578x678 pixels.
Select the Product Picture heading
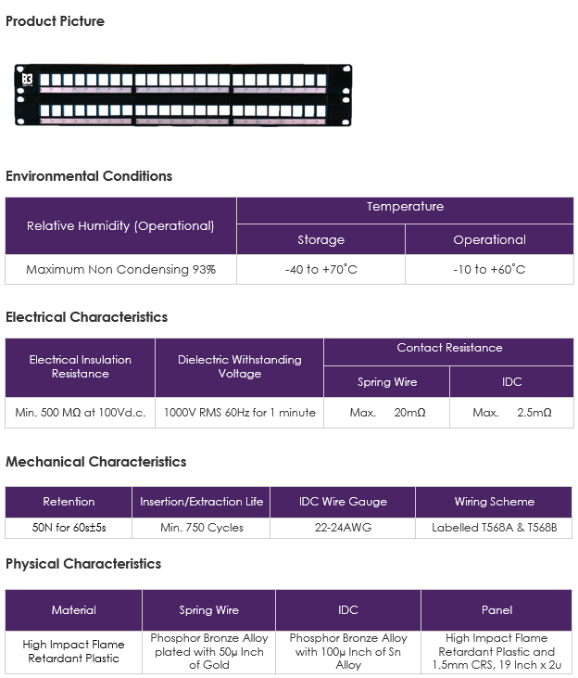[x=55, y=21]
